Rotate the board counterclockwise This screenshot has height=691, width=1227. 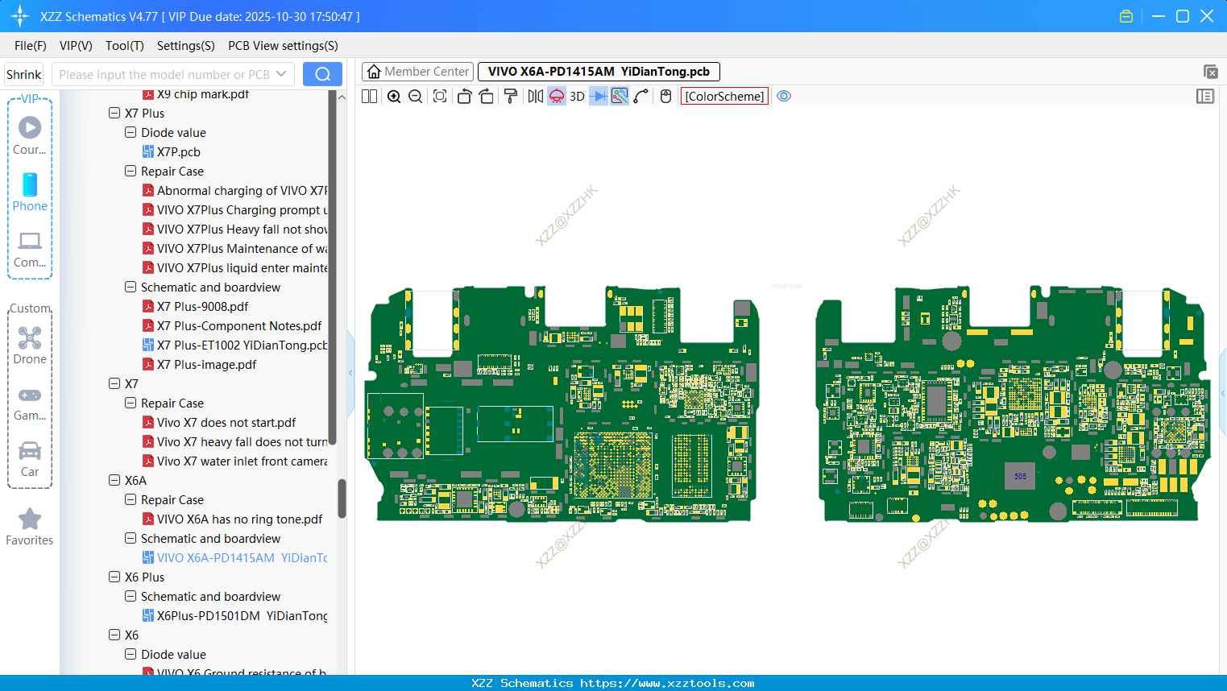point(464,97)
